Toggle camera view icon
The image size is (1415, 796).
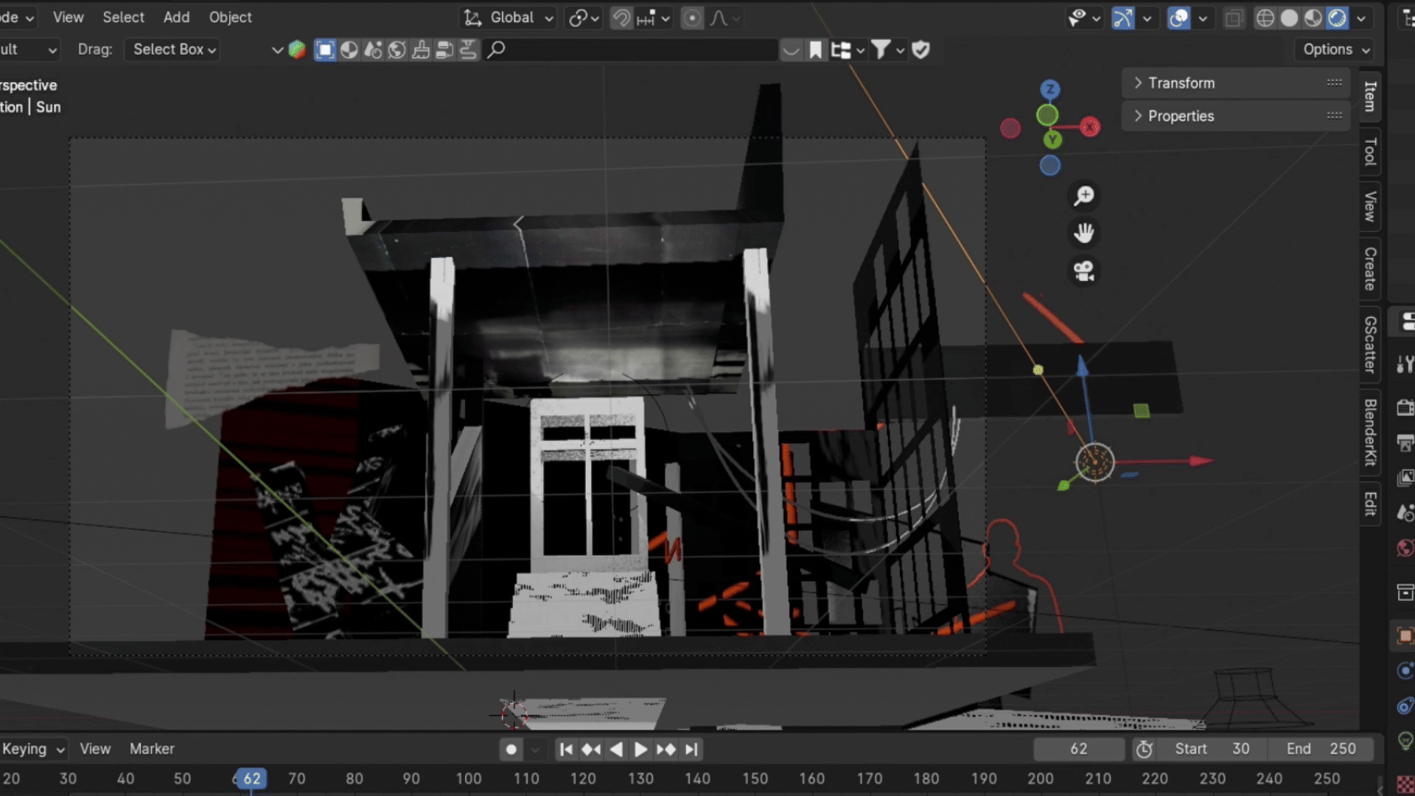click(1084, 271)
